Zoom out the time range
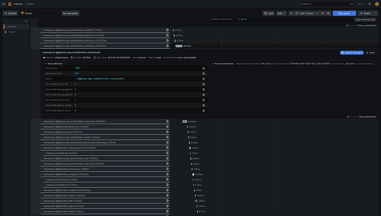Image resolution: width=381 pixels, height=216 pixels. 329,13
